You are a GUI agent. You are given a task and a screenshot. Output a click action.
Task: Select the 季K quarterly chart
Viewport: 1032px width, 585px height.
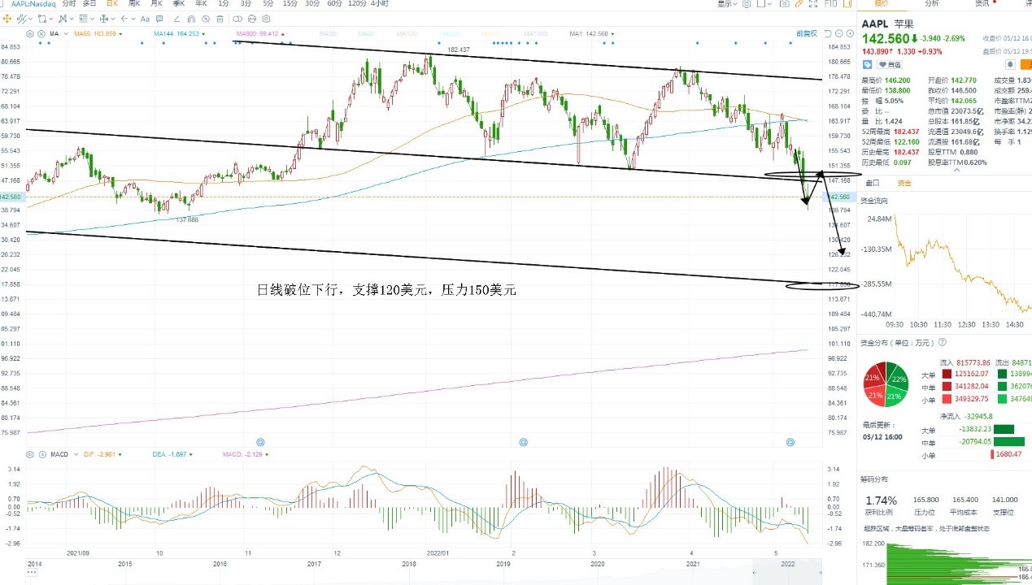tap(179, 4)
